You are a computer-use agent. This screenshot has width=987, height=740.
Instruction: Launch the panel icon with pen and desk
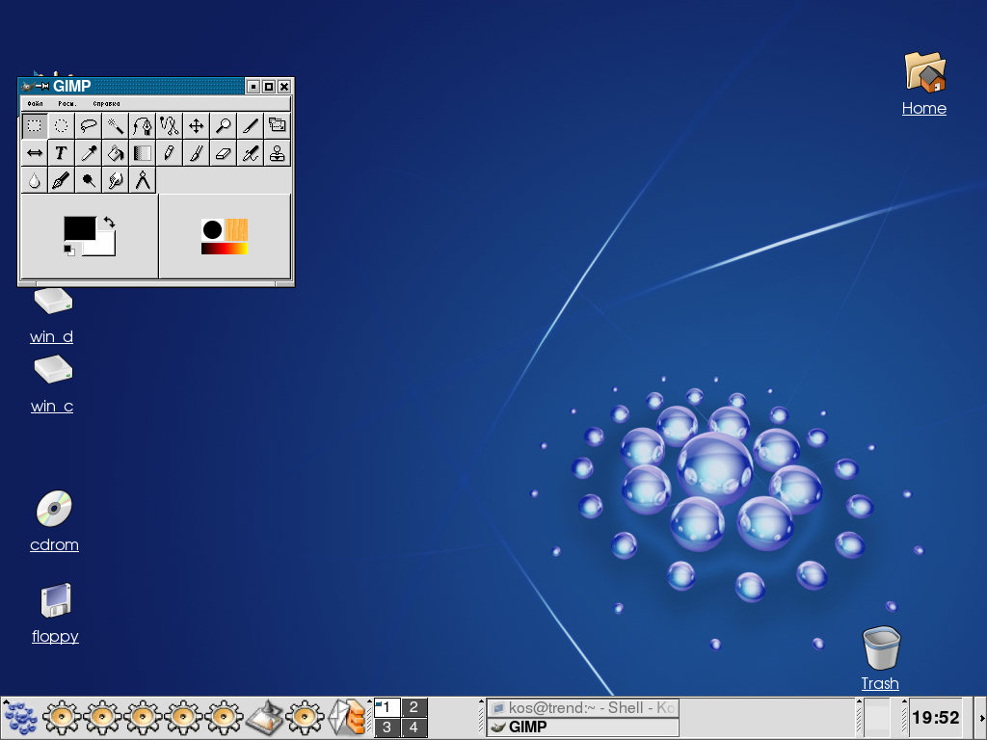(265, 718)
